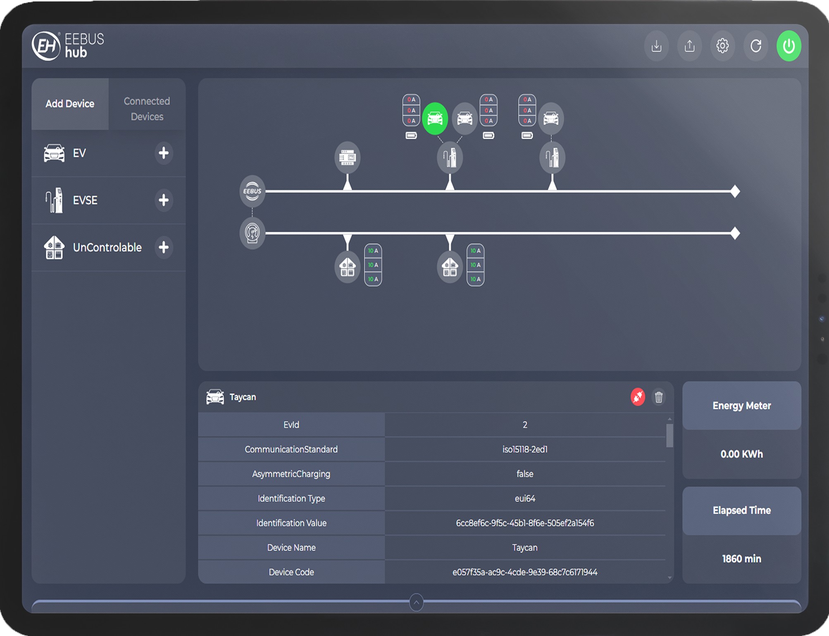Image resolution: width=829 pixels, height=636 pixels.
Task: Select the EEBUS hub node in diagram
Action: click(252, 191)
